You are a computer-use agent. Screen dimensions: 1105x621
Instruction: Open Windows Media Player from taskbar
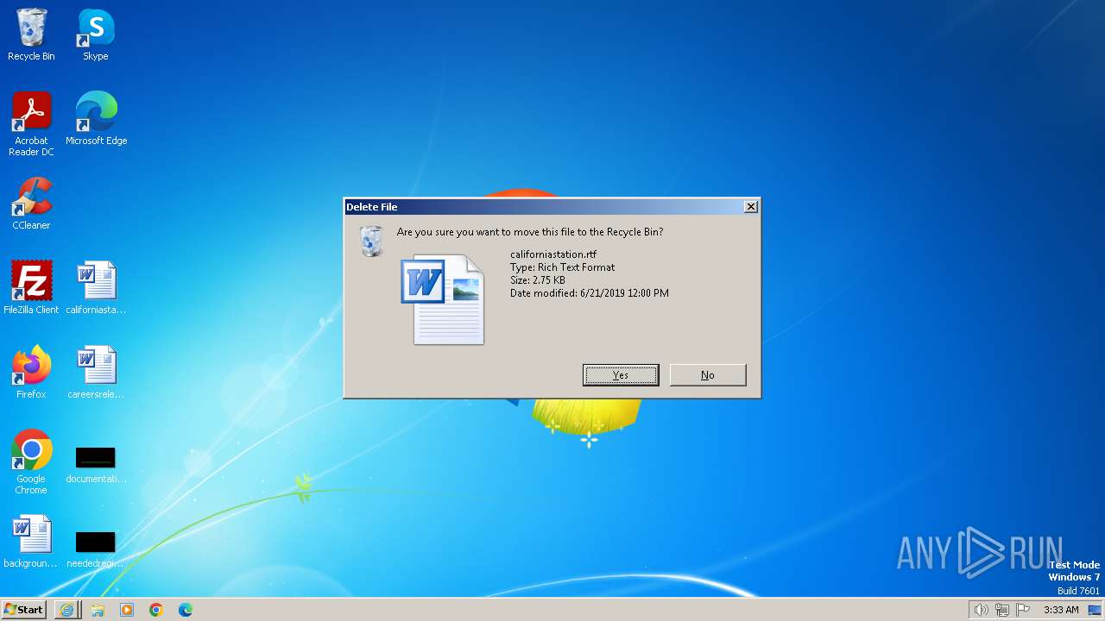point(127,610)
